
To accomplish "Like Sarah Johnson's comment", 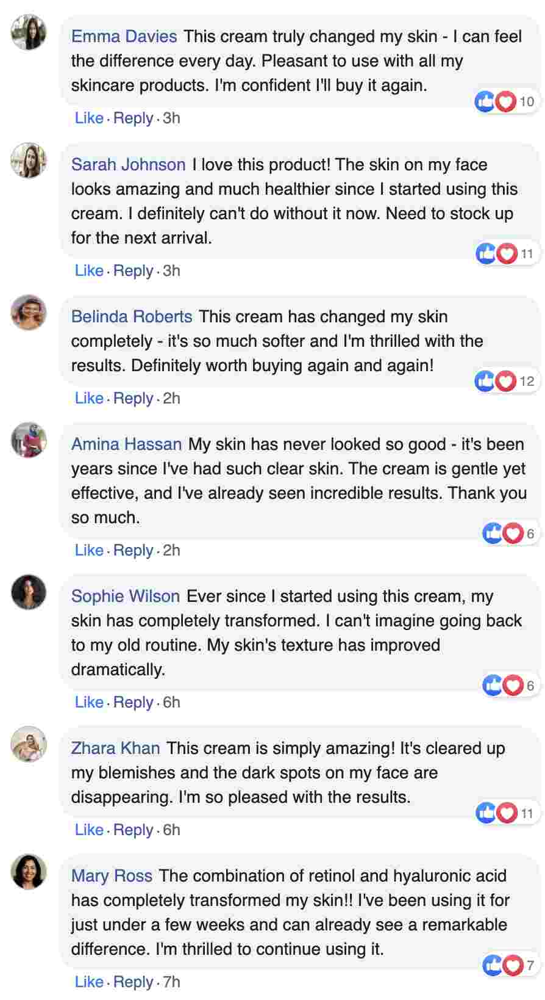I will click(x=89, y=270).
